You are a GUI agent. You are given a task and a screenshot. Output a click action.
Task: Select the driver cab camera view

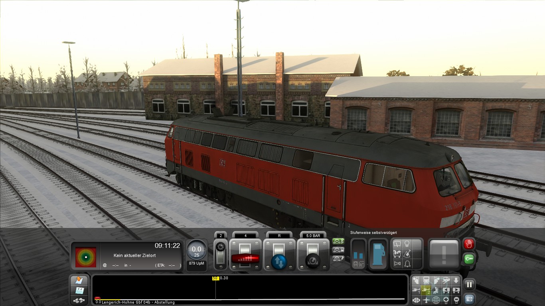point(417,280)
